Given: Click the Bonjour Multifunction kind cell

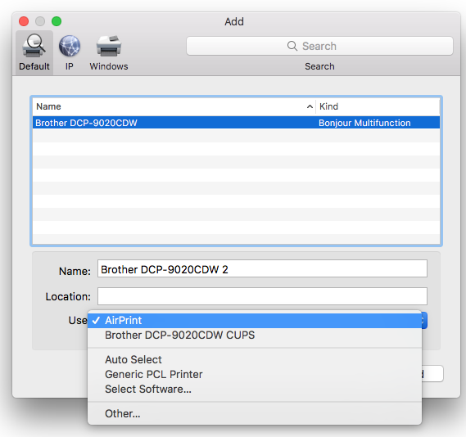Looking at the screenshot, I should 364,123.
